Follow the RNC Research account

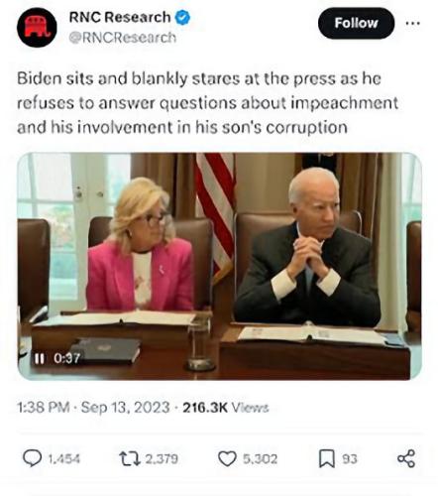pos(356,23)
